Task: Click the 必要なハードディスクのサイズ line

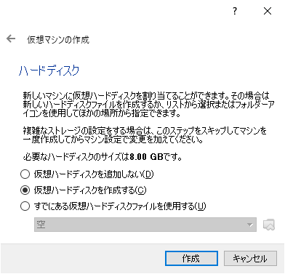Action: click(x=103, y=157)
